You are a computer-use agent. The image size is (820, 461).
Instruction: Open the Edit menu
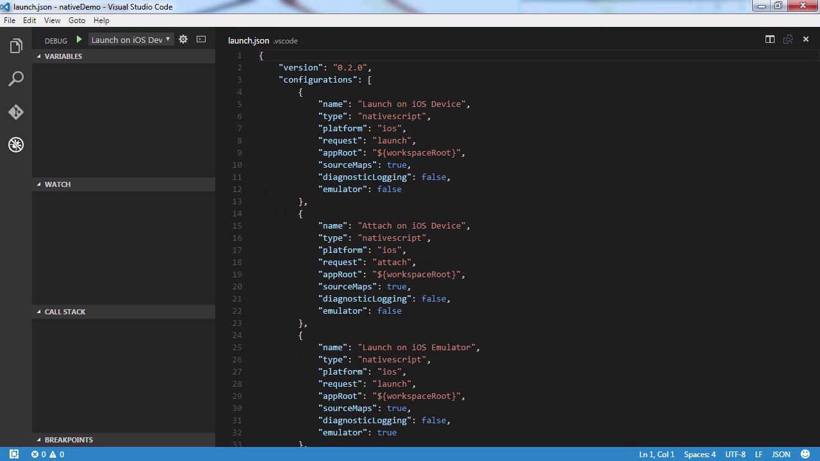[29, 20]
